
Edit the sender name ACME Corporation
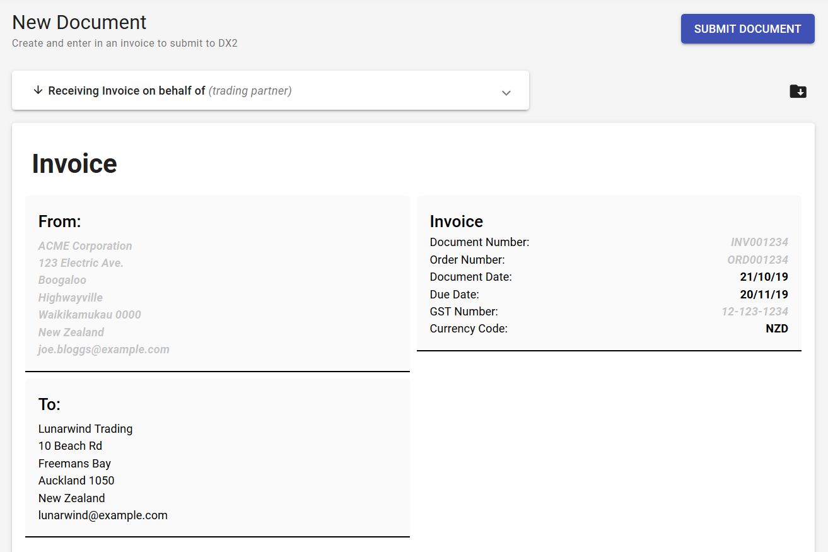(85, 245)
